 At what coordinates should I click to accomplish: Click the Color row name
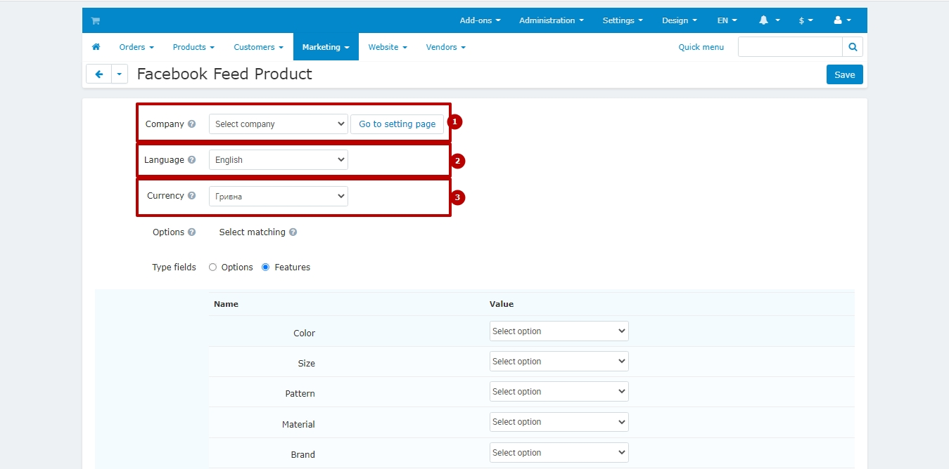304,333
